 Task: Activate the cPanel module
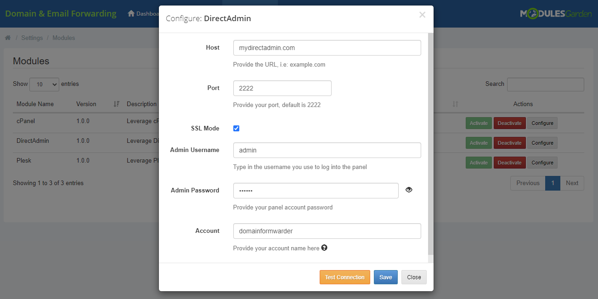coord(479,123)
